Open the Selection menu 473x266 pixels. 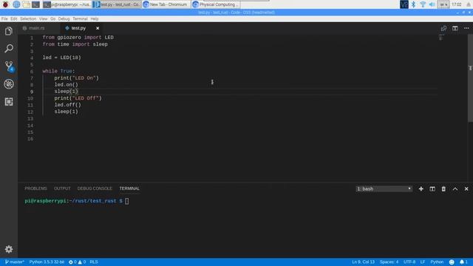[28, 18]
